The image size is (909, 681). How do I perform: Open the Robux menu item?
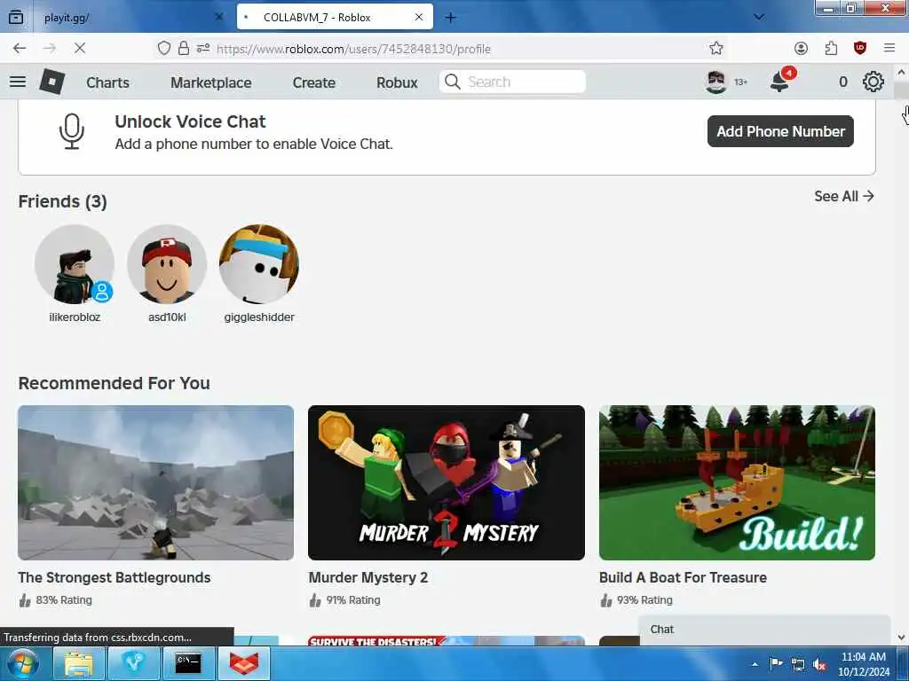397,82
